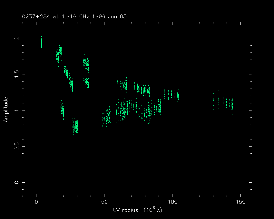This screenshot has width=274, height=219.
Task: Click the x-axis tick label '100'
Action: (172, 202)
